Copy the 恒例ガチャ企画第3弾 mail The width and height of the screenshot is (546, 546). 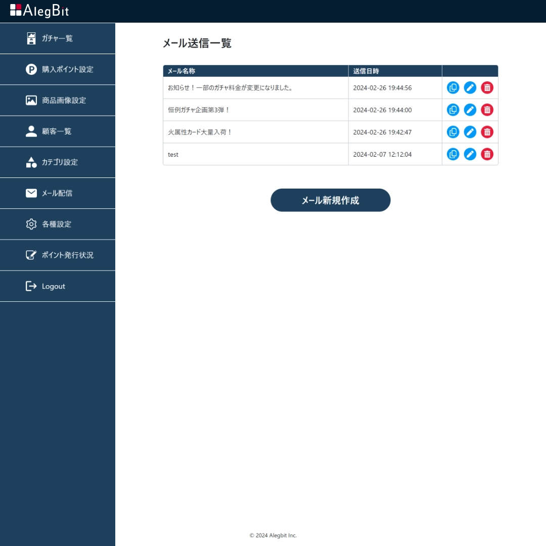pos(452,110)
